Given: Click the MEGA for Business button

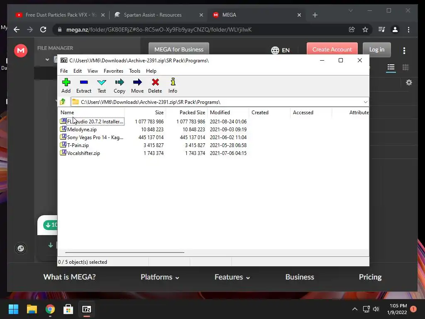Looking at the screenshot, I should 179,49.
